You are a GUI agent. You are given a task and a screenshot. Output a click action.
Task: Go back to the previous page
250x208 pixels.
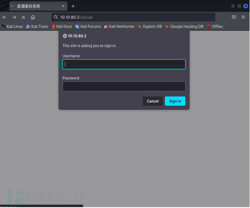(x=5, y=17)
